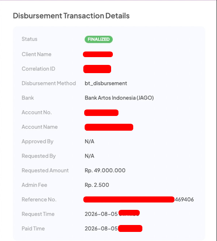Click the Requested Amount label
The width and height of the screenshot is (217, 241).
click(45, 170)
